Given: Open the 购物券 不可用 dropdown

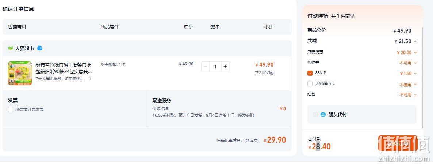Looking at the screenshot, I should pos(408,63).
